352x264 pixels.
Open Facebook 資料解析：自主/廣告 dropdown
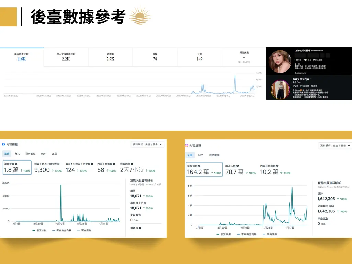(x=147, y=144)
